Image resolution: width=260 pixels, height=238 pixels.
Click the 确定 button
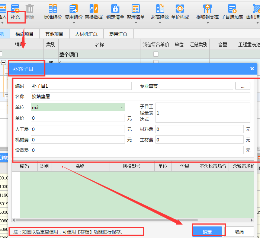click(x=207, y=232)
